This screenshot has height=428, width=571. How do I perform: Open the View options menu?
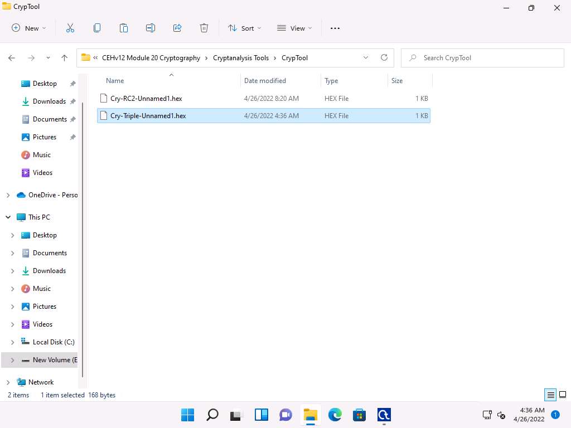pyautogui.click(x=294, y=28)
